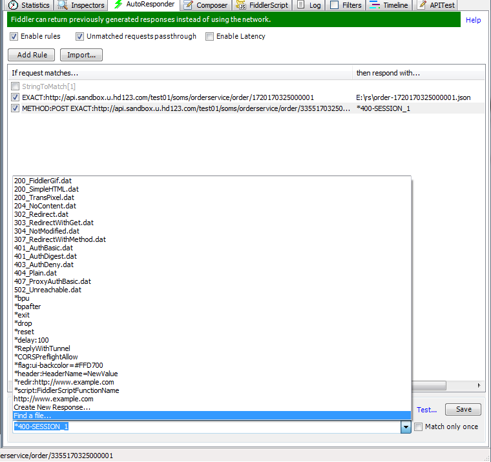The width and height of the screenshot is (491, 462).
Task: Pick the *reset action
Action: (212, 332)
